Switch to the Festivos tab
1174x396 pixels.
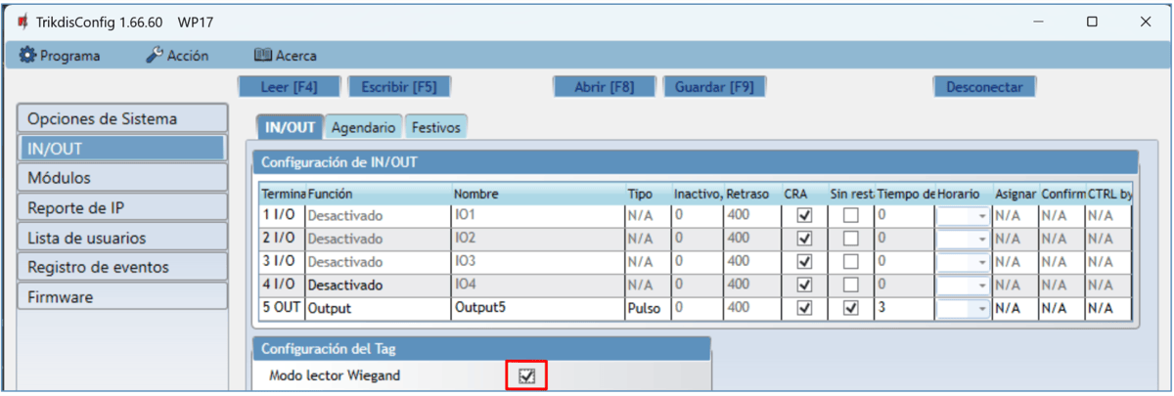click(435, 127)
